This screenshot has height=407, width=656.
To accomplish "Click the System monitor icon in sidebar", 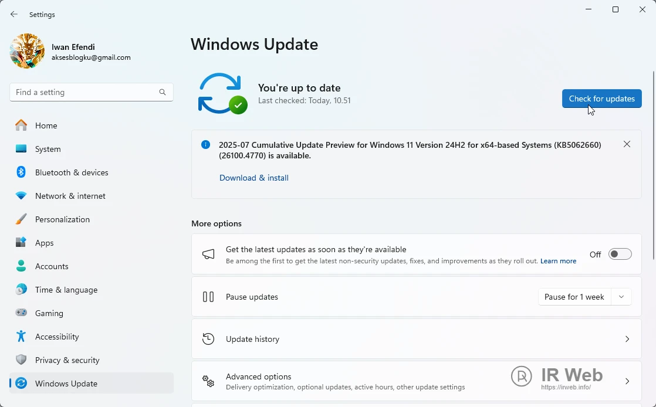I will point(21,148).
